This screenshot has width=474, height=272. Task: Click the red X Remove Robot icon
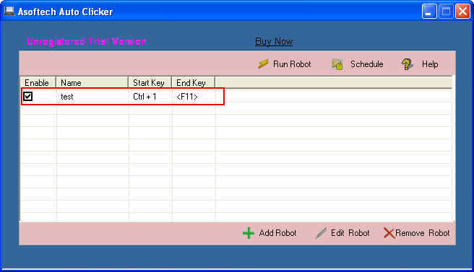(389, 233)
